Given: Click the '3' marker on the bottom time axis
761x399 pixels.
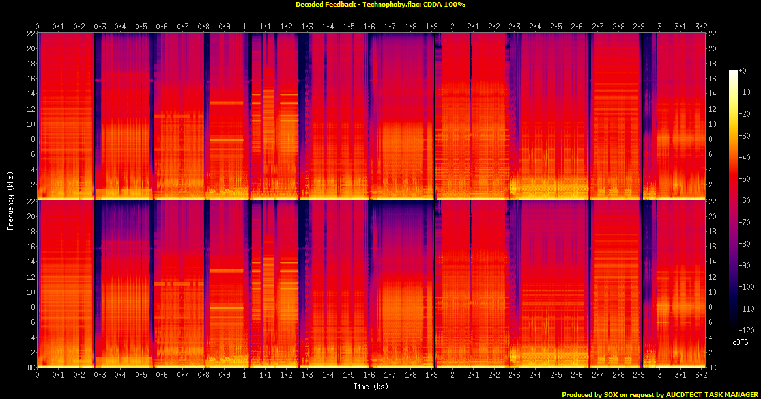Looking at the screenshot, I should [x=660, y=376].
